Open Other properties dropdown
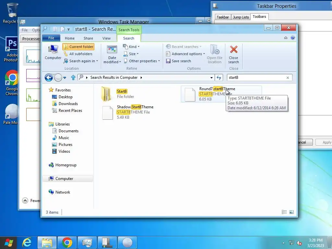 click(x=142, y=61)
